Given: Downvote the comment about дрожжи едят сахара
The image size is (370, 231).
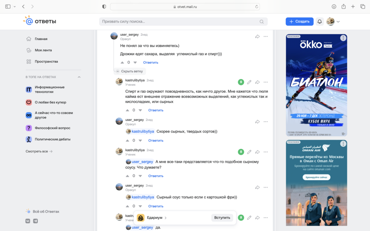Looking at the screenshot, I should click(135, 62).
